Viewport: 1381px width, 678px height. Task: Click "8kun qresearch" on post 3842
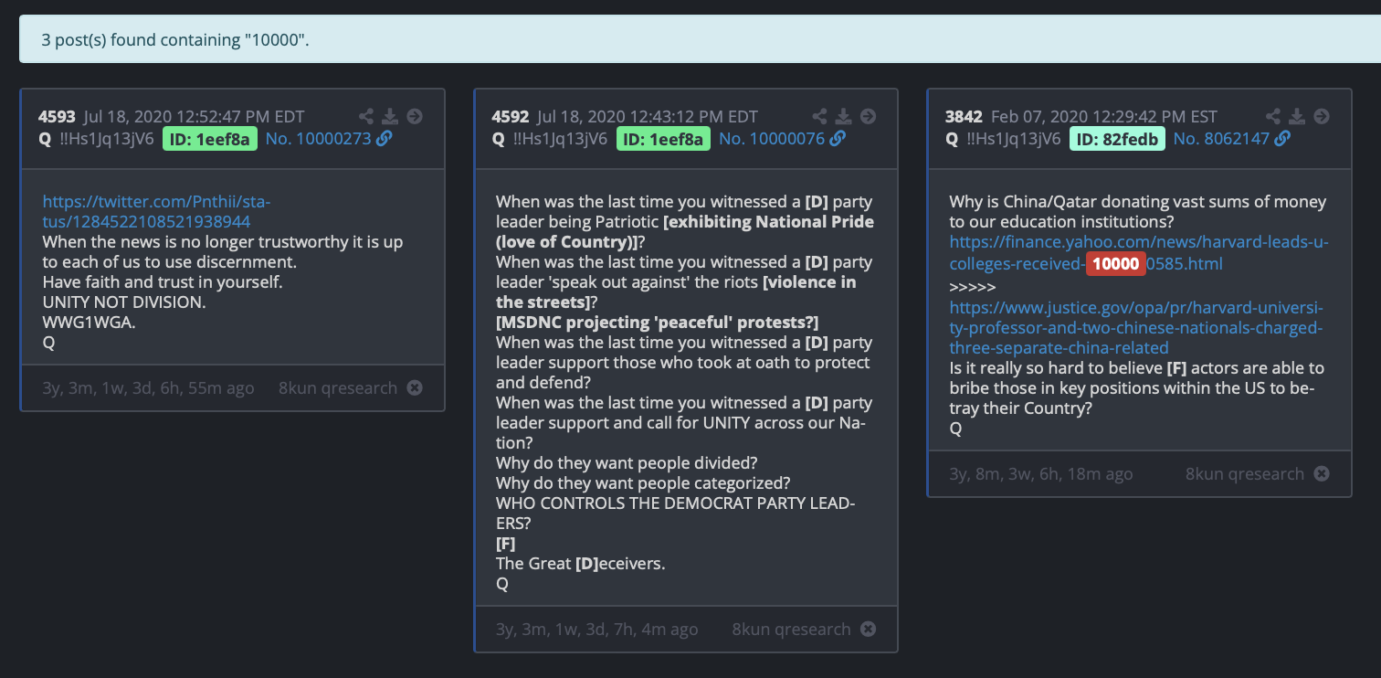point(1245,473)
